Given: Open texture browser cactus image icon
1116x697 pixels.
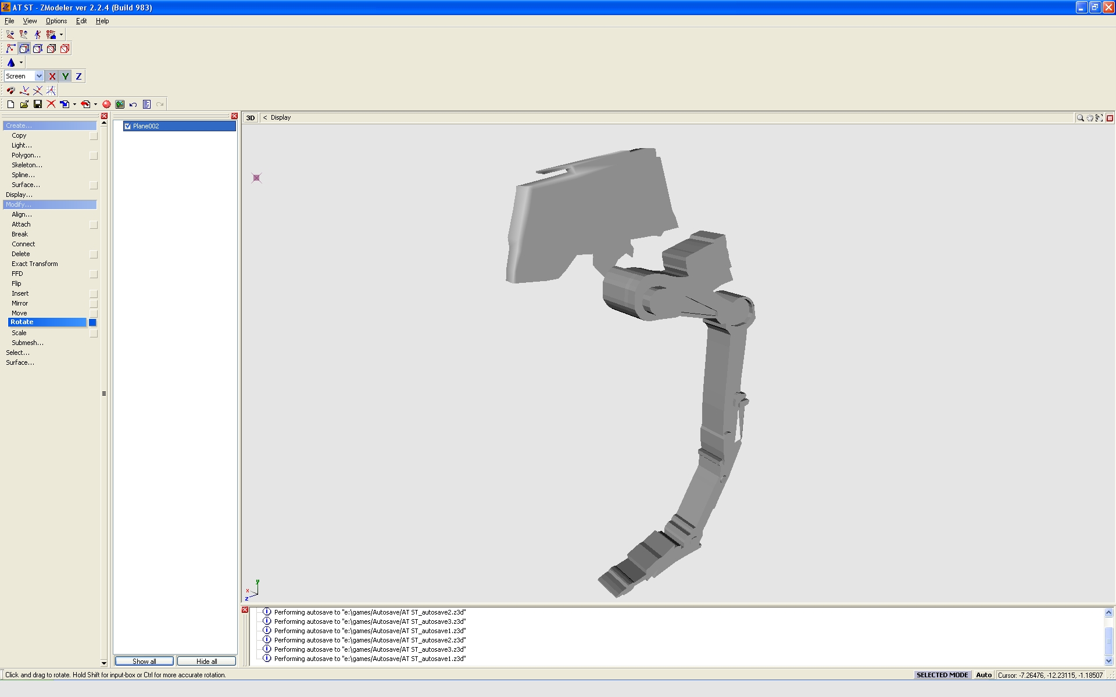Looking at the screenshot, I should (120, 105).
